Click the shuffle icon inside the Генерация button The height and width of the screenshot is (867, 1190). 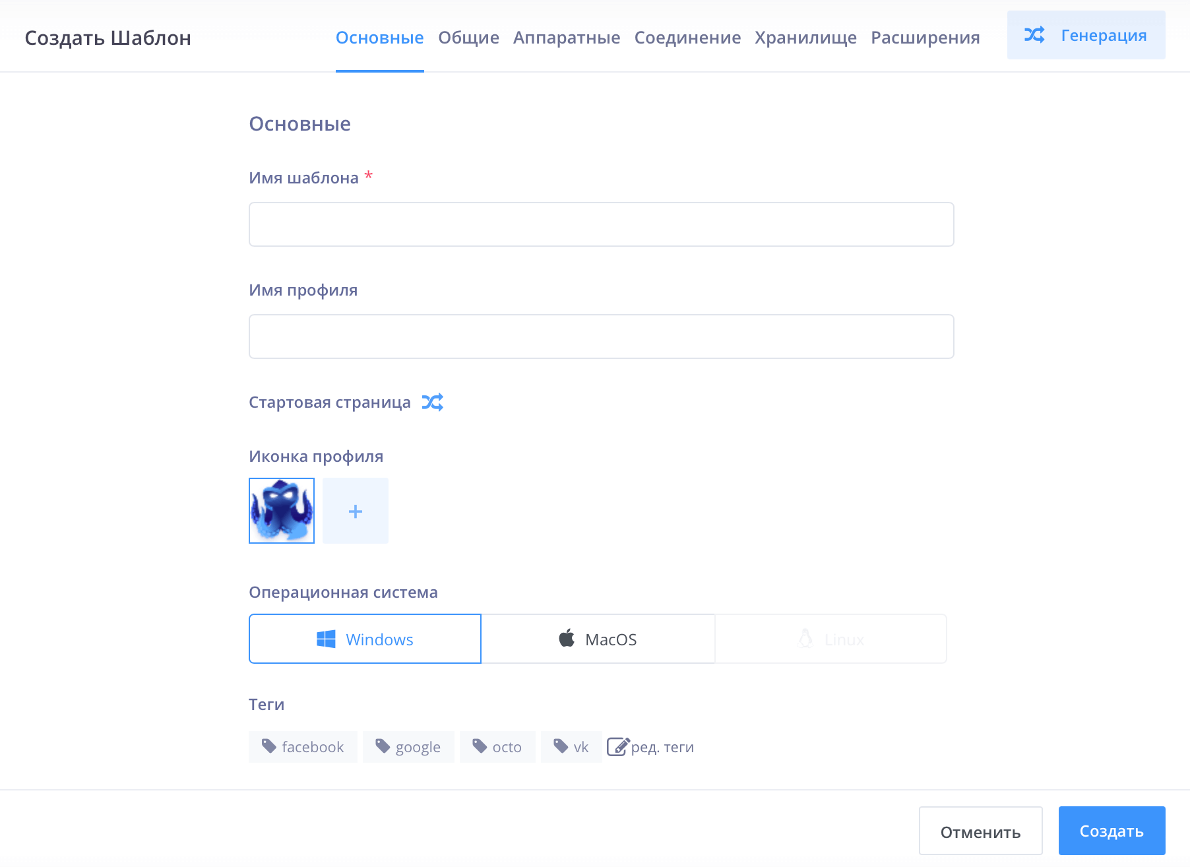(1036, 35)
